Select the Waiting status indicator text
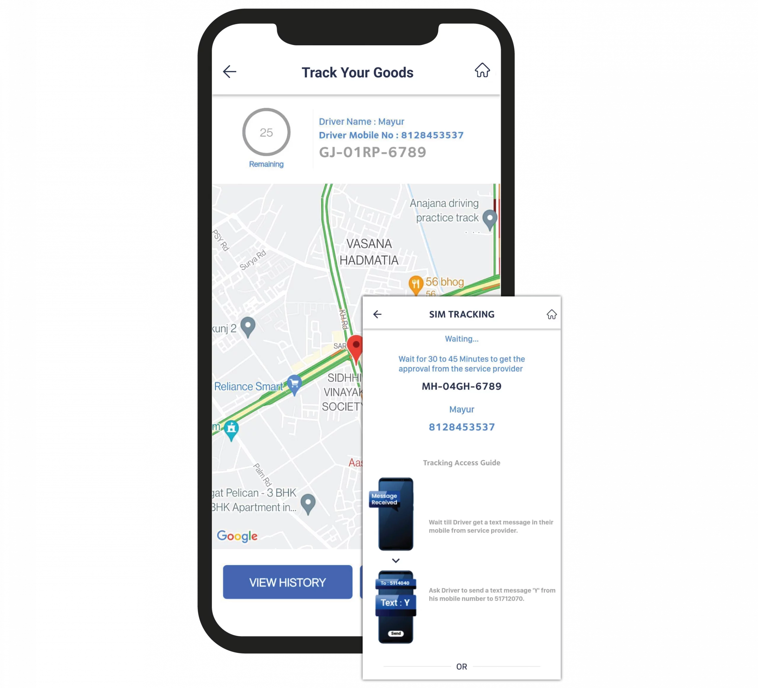The height and width of the screenshot is (688, 758). coord(463,339)
